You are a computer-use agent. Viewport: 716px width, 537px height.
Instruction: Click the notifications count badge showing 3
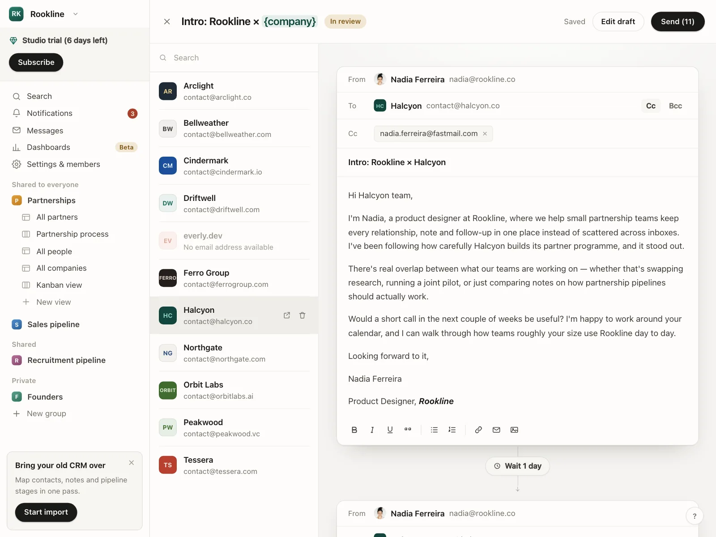(x=132, y=114)
